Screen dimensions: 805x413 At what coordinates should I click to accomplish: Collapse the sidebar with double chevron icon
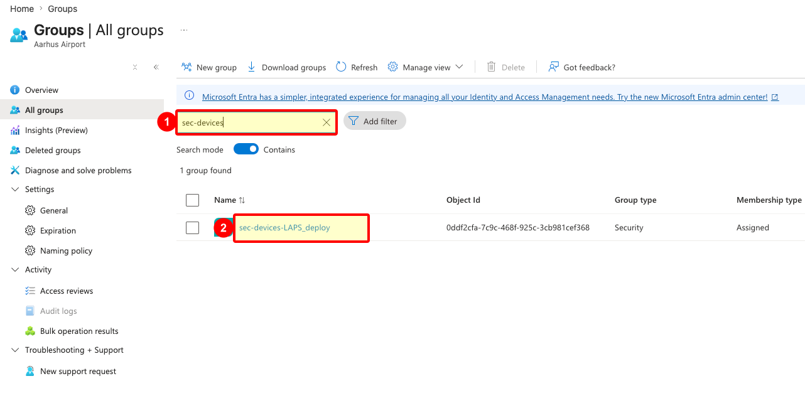(x=156, y=67)
